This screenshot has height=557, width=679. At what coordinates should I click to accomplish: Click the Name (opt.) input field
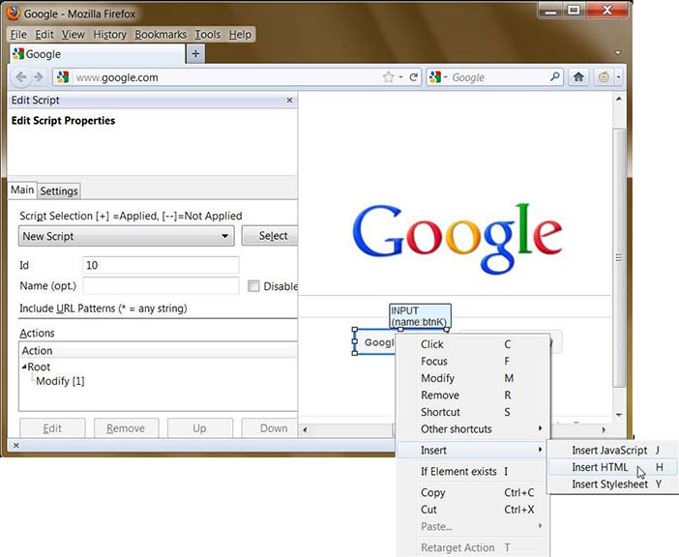161,285
